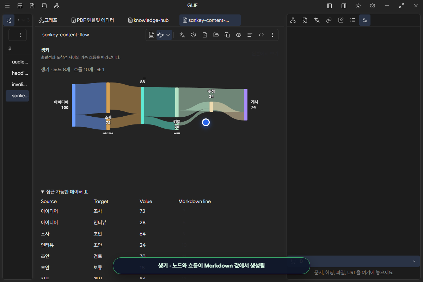Dismiss the 생키 Markdown toast notification

point(211,266)
